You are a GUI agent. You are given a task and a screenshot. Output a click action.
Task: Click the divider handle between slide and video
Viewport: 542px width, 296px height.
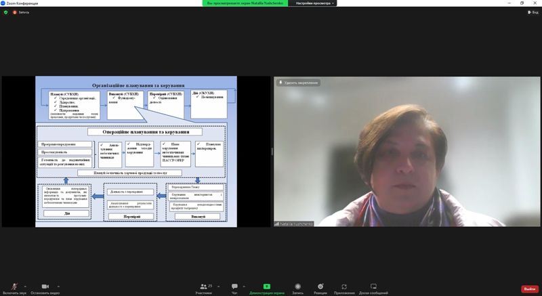272,151
